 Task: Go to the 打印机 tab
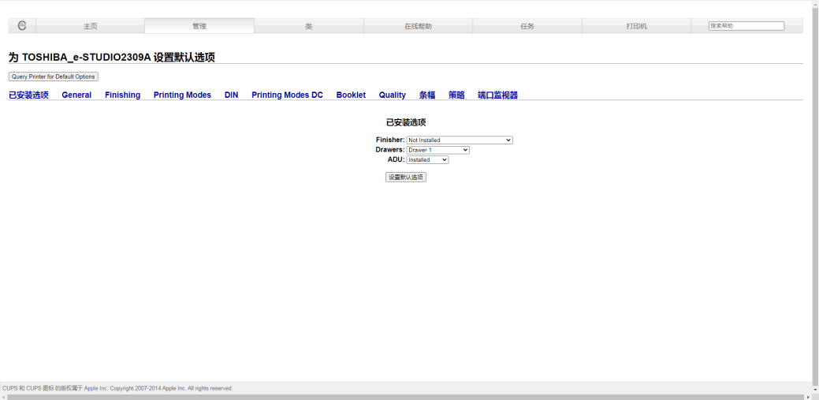coord(636,26)
